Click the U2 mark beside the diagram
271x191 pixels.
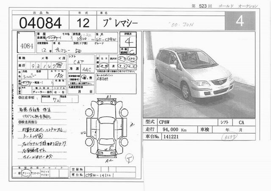pyautogui.click(x=83, y=133)
